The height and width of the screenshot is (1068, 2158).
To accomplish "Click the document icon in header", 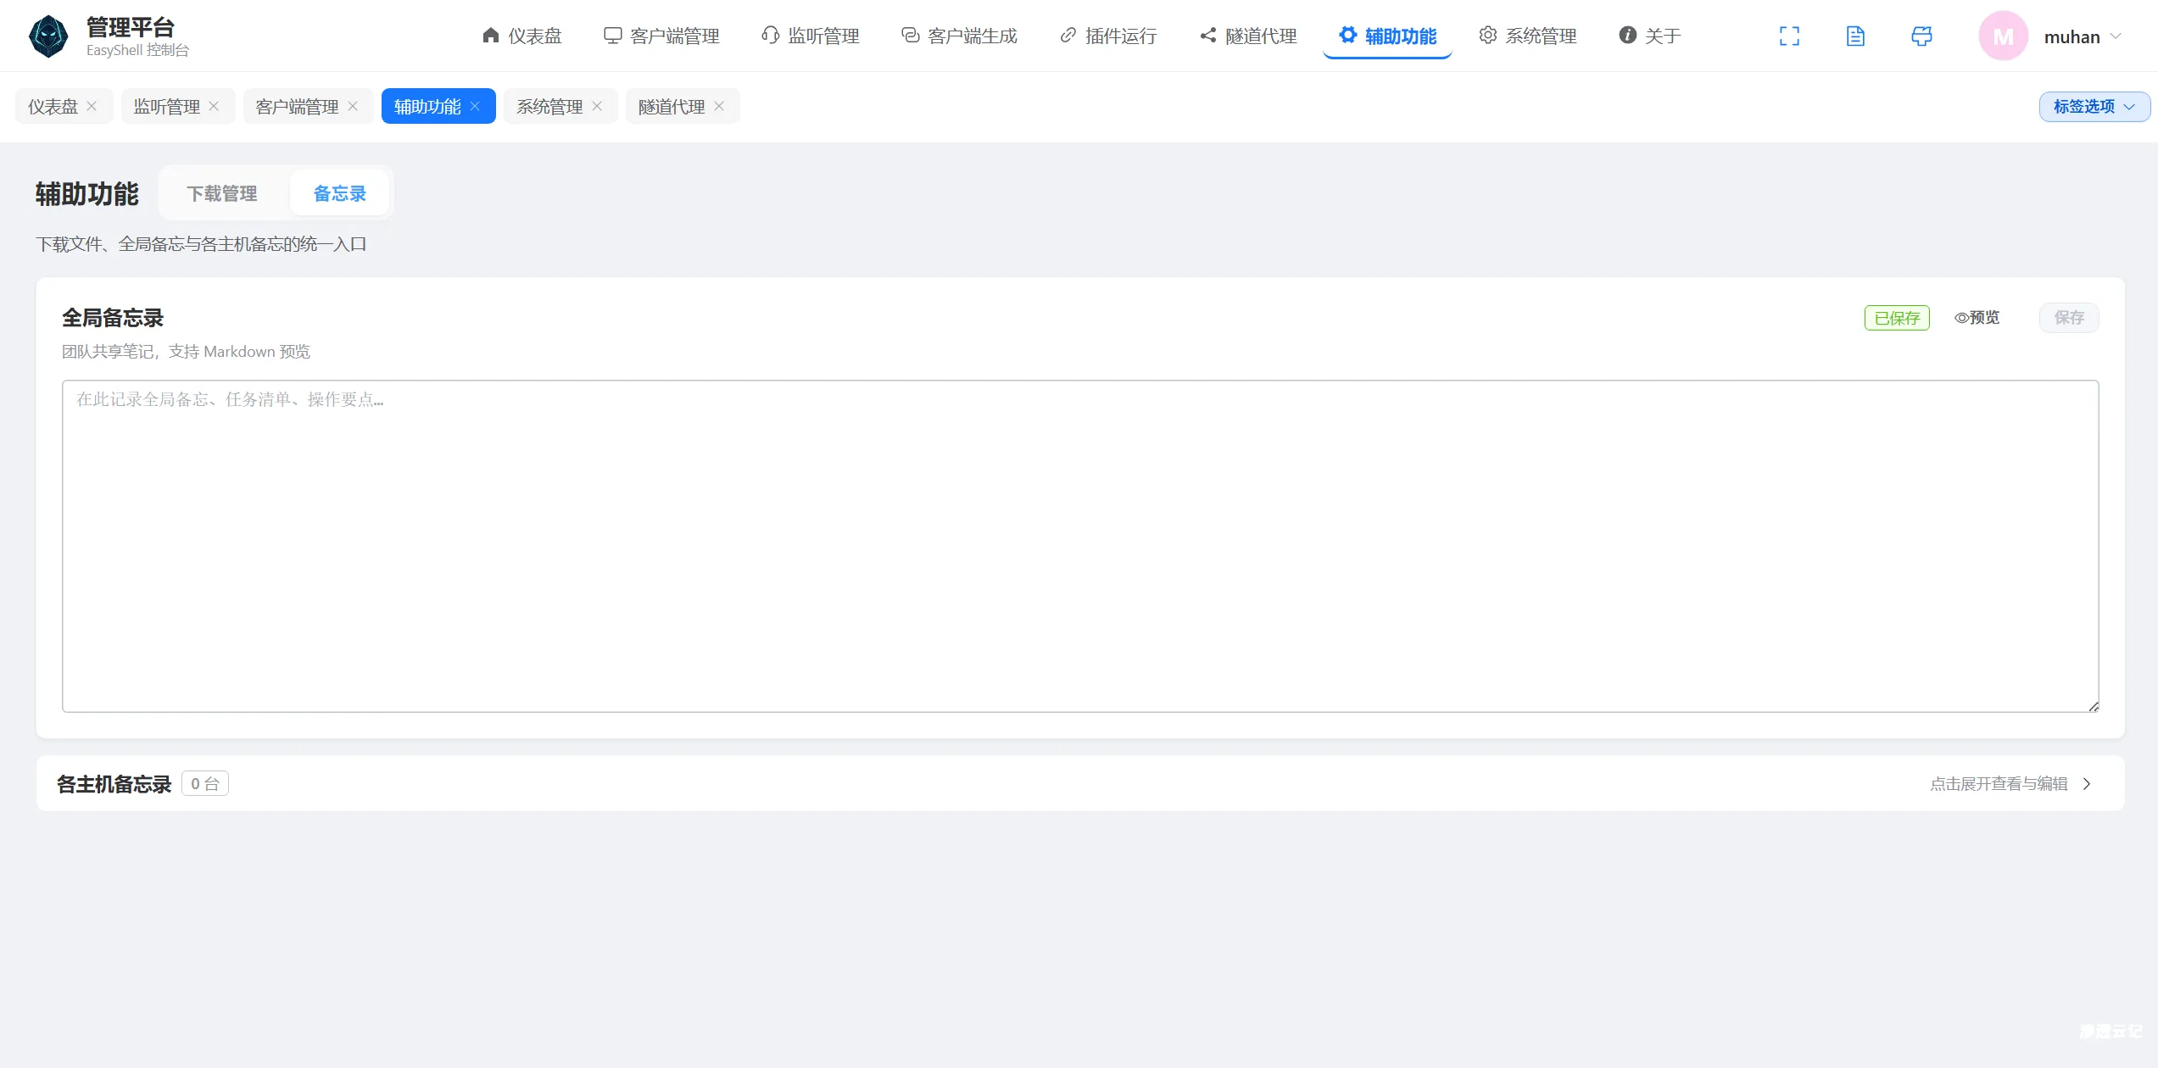I will click(x=1855, y=36).
